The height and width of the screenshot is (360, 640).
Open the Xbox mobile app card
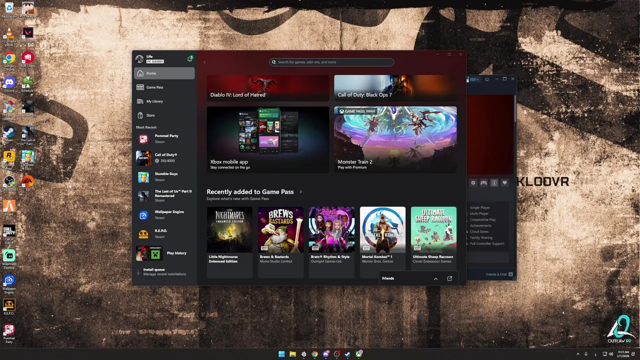268,139
